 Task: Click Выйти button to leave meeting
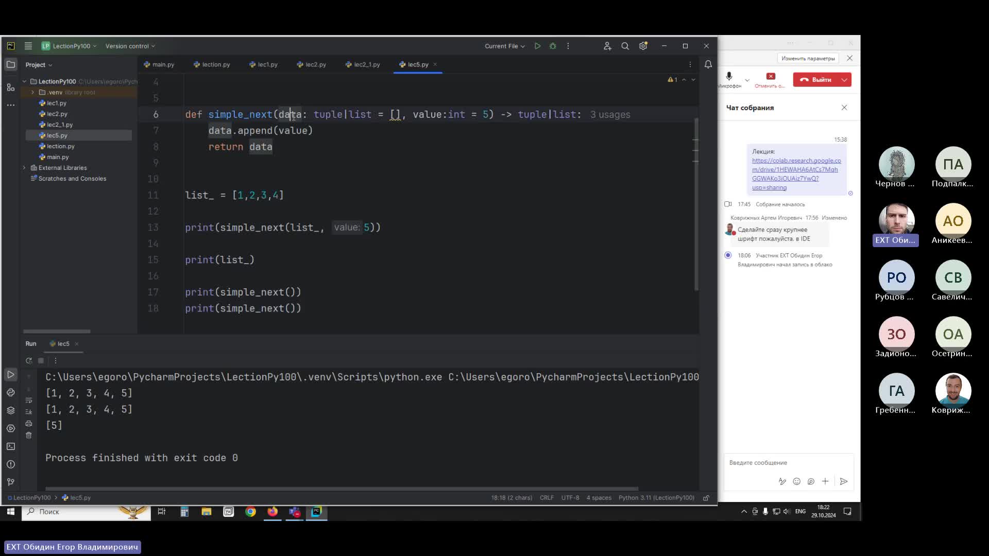pyautogui.click(x=816, y=79)
